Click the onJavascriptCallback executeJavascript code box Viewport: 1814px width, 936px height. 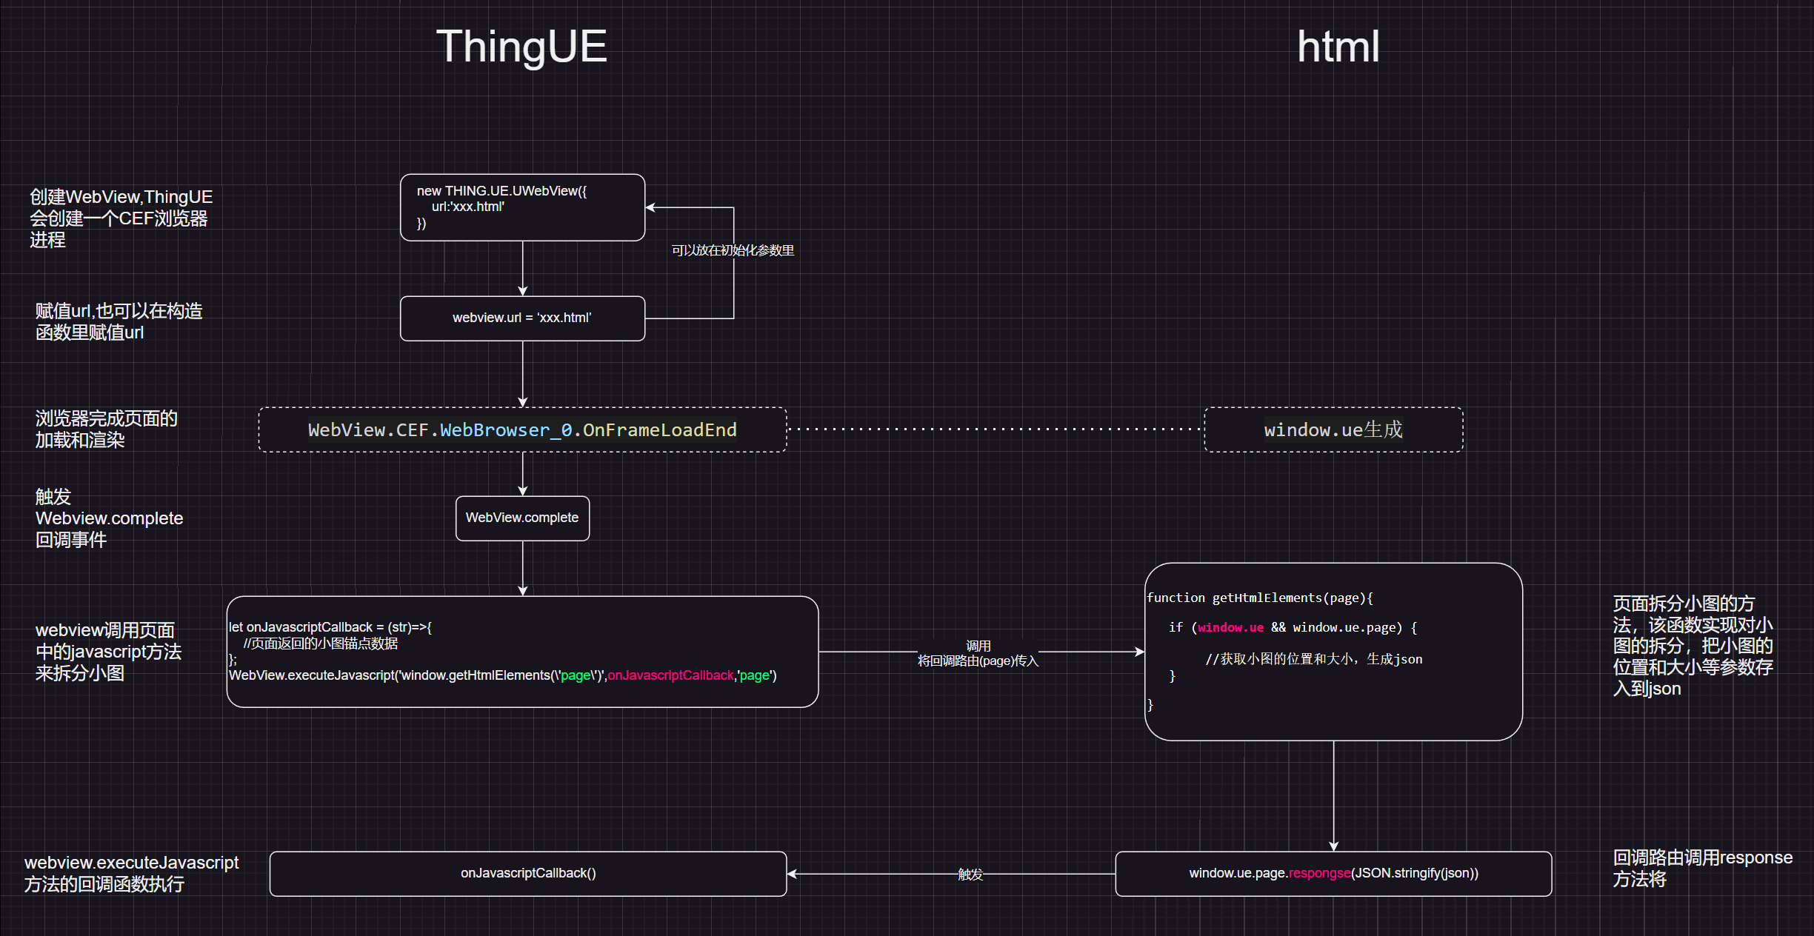click(x=522, y=652)
